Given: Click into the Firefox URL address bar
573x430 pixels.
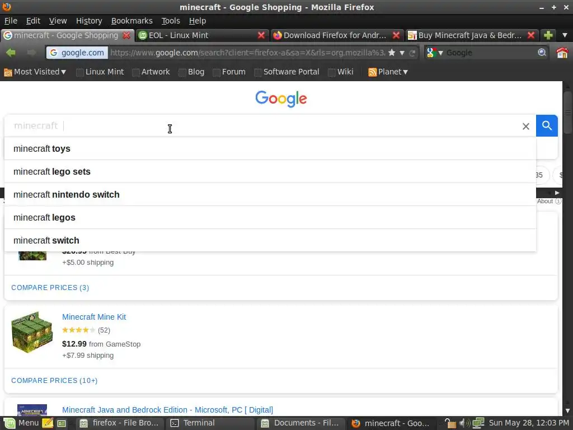Looking at the screenshot, I should point(247,53).
